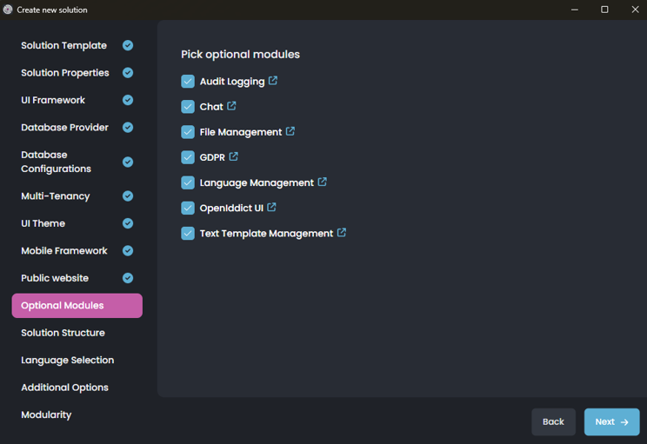Uncheck the Chat module checkbox
Viewport: 647px width, 444px height.
[x=188, y=107]
